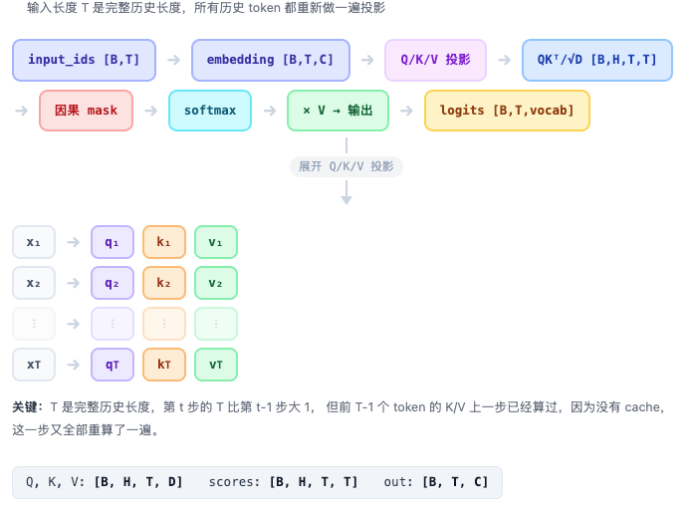This screenshot has width=693, height=511.
Task: Select the vT value cell
Action: point(216,365)
